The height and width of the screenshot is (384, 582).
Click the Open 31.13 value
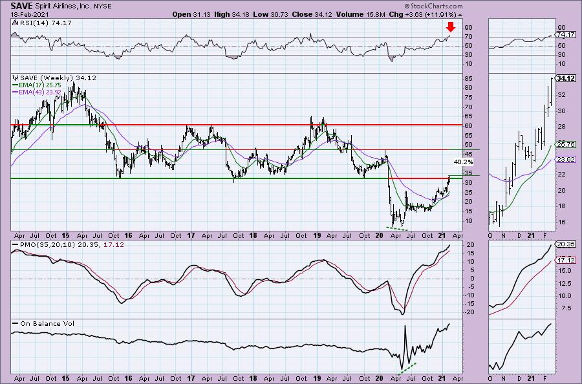[x=191, y=14]
